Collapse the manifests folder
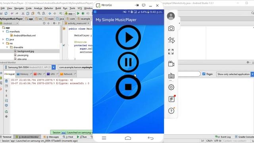Screen dimensions: 254x143 (3, 32)
